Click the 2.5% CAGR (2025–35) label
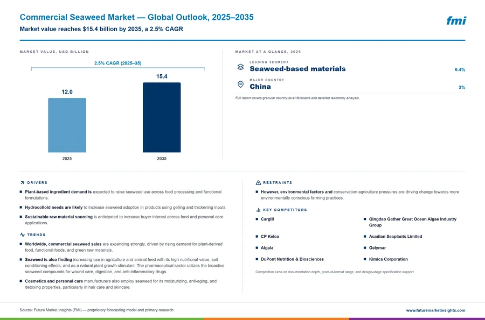Image resolution: width=485 pixels, height=320 pixels. pyautogui.click(x=118, y=63)
